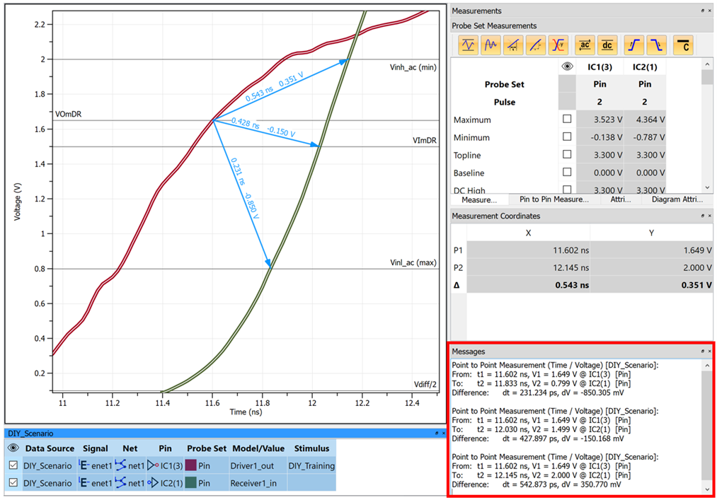Click the Model/Value column header
The height and width of the screenshot is (500, 717).
pos(258,448)
